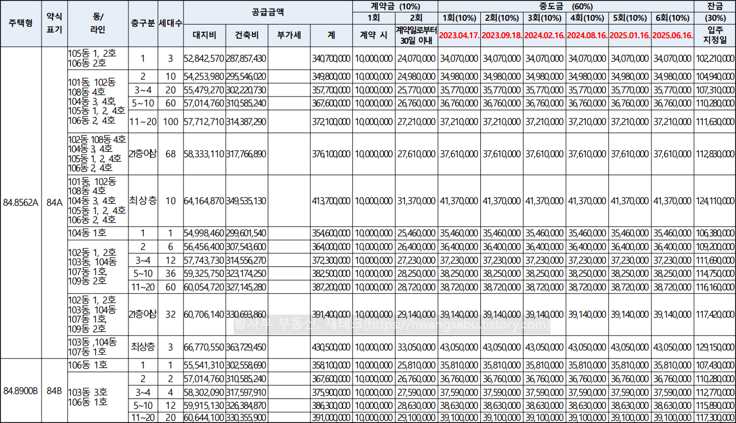Click the 102,210,000 balance value
Image resolution: width=736 pixels, height=423 pixels.
pyautogui.click(x=715, y=58)
